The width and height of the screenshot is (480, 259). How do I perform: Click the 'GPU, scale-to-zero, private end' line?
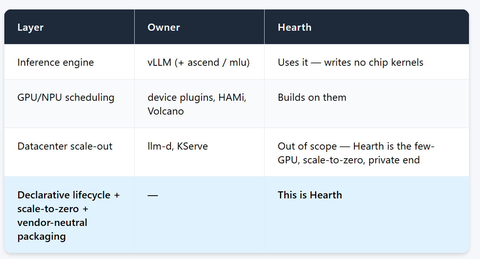(x=349, y=161)
